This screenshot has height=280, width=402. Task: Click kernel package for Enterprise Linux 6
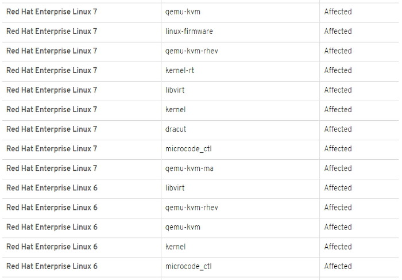point(175,247)
